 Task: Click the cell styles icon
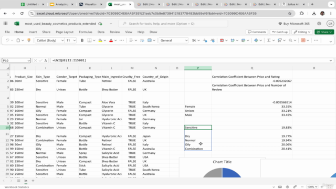pyautogui.click(x=233, y=40)
